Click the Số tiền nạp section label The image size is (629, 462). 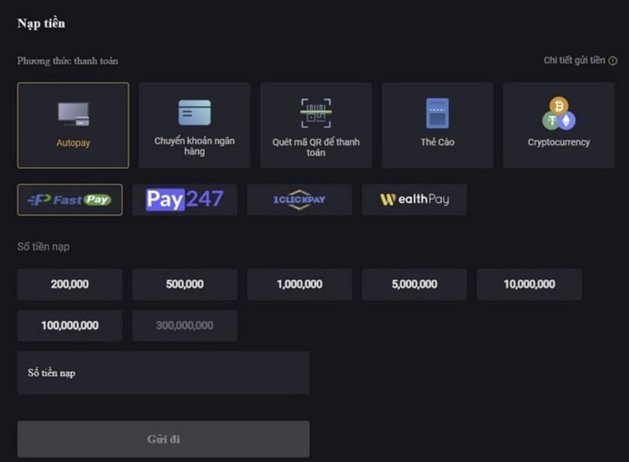click(x=43, y=247)
